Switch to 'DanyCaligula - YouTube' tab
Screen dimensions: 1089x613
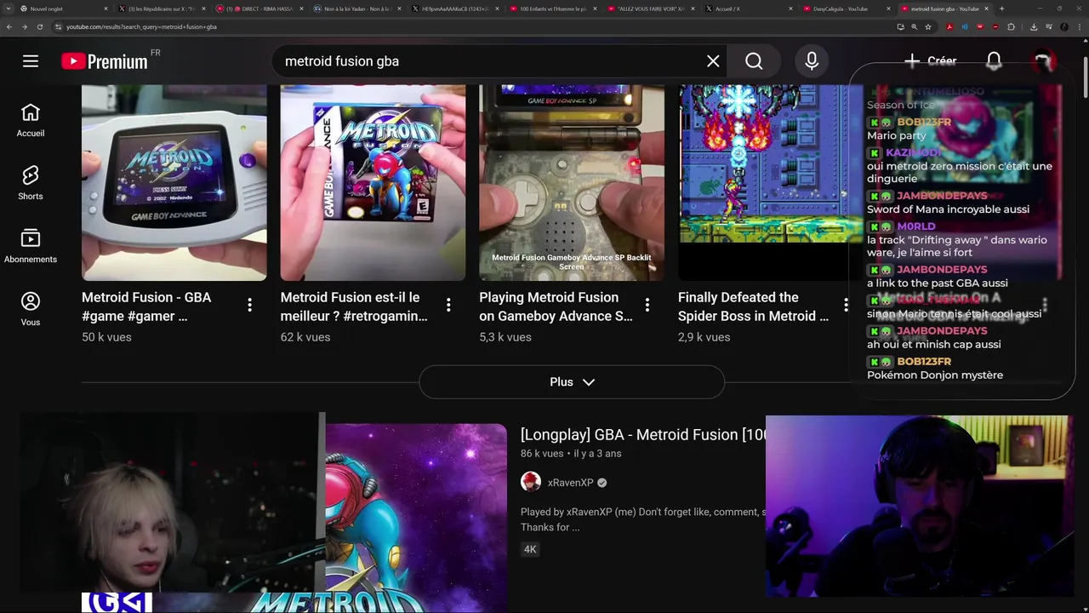(x=845, y=9)
